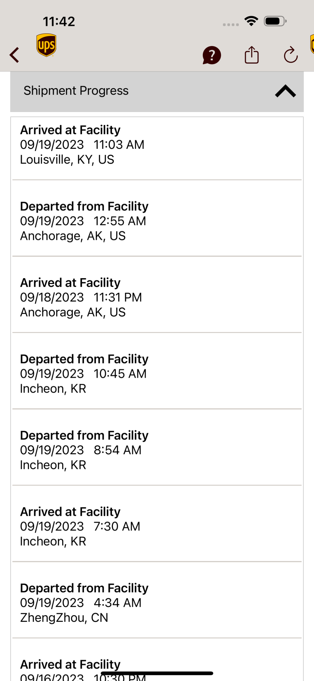314x681 pixels.
Task: Tap the cellular signal dots indicator
Action: [x=231, y=25]
